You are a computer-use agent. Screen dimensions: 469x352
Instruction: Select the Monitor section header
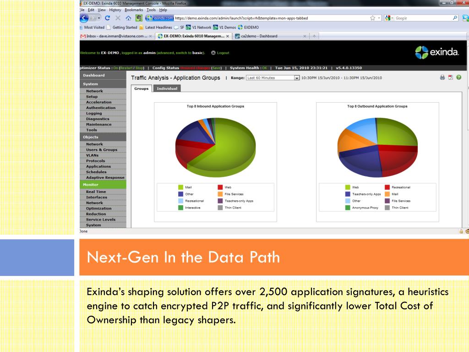(103, 185)
